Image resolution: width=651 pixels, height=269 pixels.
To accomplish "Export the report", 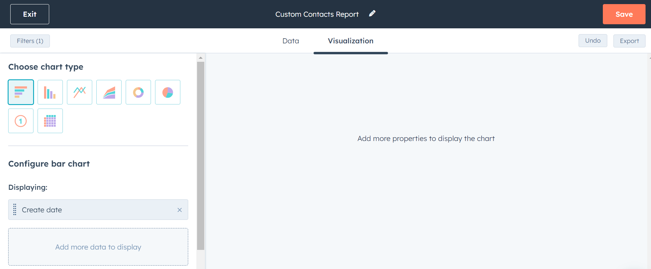I will pyautogui.click(x=629, y=41).
